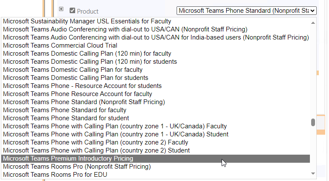329x181 pixels.
Task: Choose Audio Conferencing for India-based users option
Action: 155,37
